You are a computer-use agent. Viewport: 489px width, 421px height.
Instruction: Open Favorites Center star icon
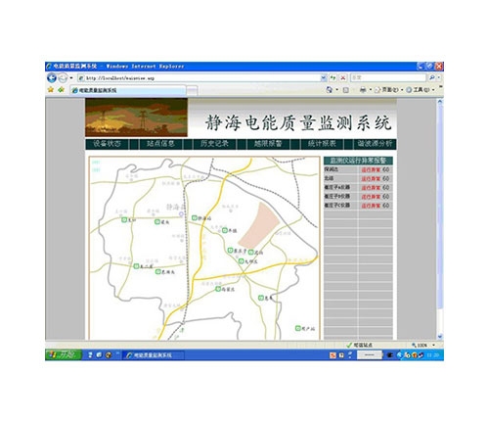(x=51, y=89)
